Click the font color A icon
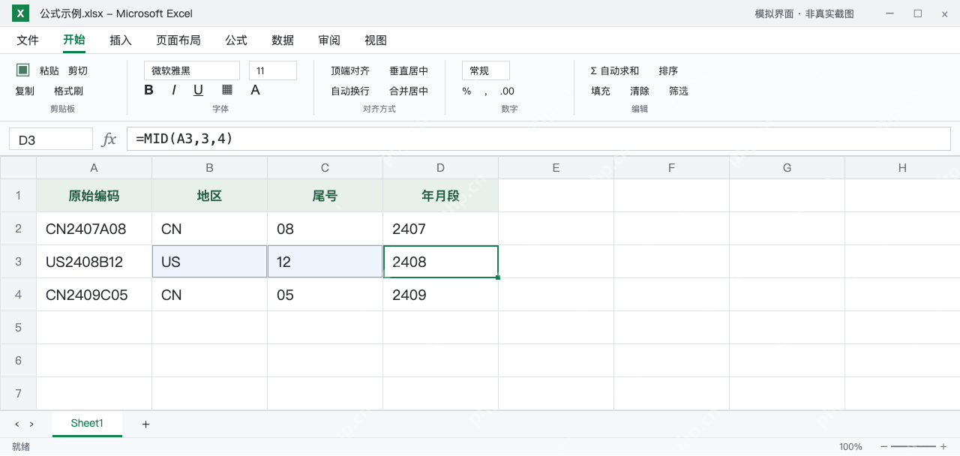Image resolution: width=960 pixels, height=456 pixels. (x=255, y=90)
